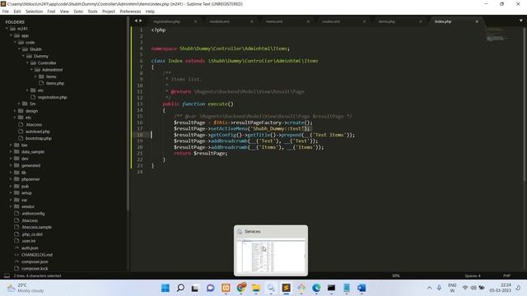Collapse the Adminhtml folder

[x=31, y=69]
